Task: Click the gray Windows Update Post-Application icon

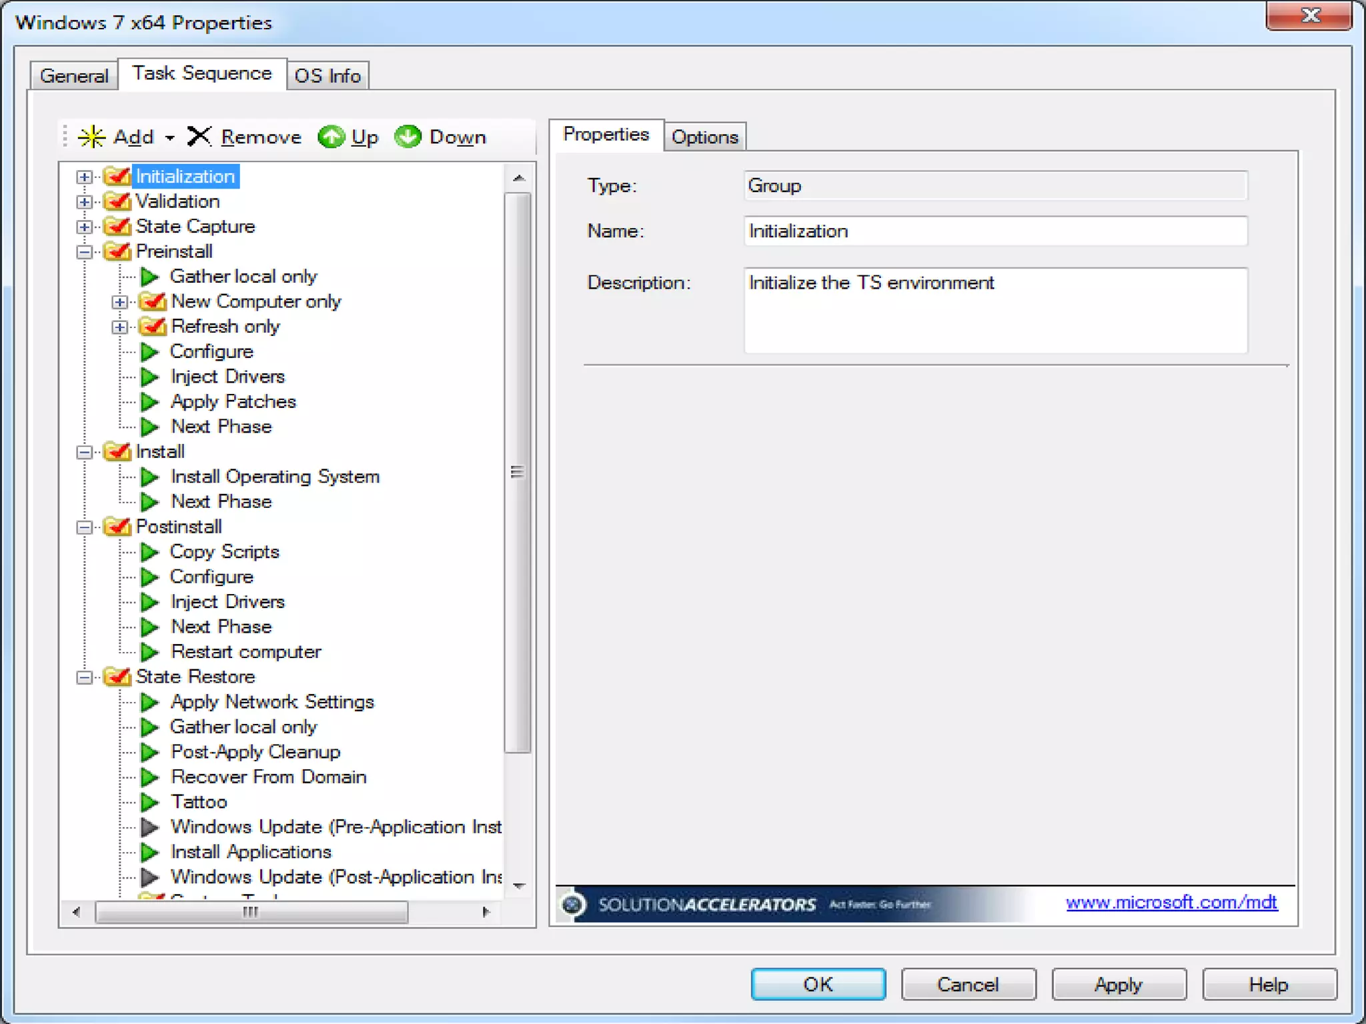Action: [150, 877]
